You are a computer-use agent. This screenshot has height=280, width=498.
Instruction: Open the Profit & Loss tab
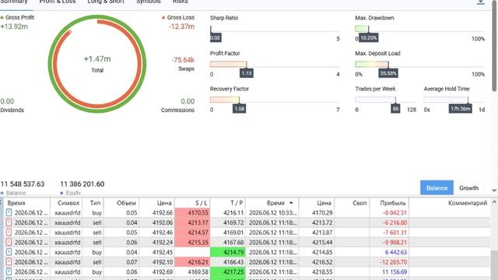(58, 2)
